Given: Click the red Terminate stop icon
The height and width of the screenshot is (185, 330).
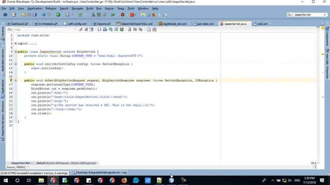Looking at the screenshot, I should click(x=132, y=15).
